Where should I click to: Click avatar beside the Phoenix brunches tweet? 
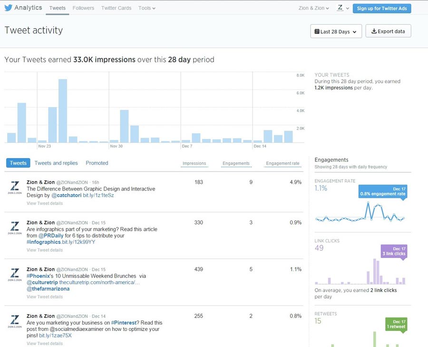(x=15, y=275)
